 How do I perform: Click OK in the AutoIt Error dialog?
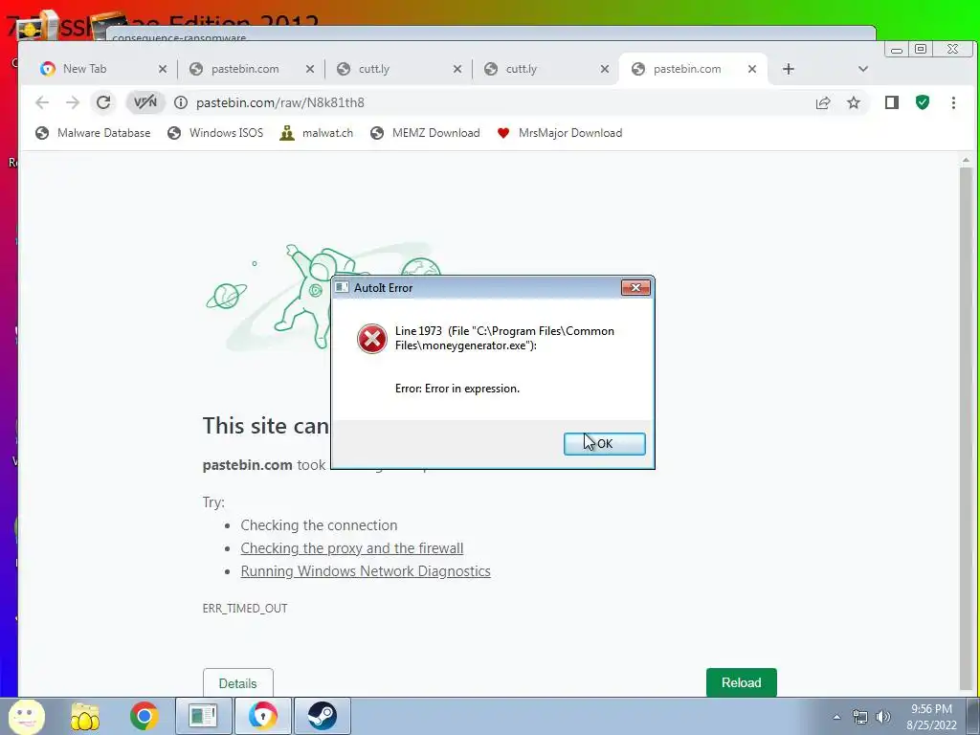pyautogui.click(x=605, y=444)
